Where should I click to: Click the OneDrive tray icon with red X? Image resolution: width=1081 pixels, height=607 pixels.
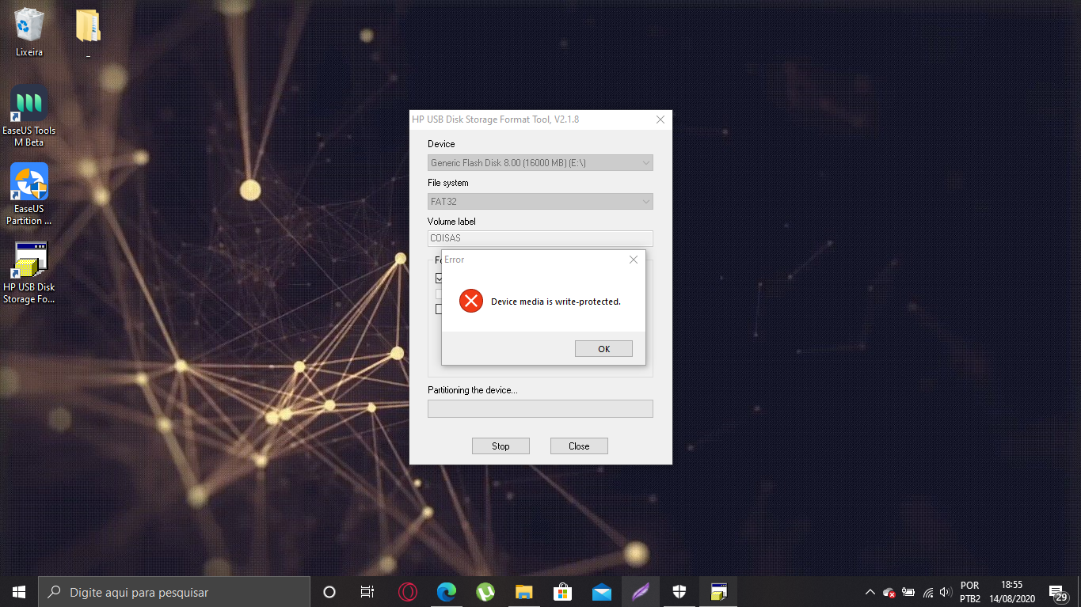click(x=889, y=592)
